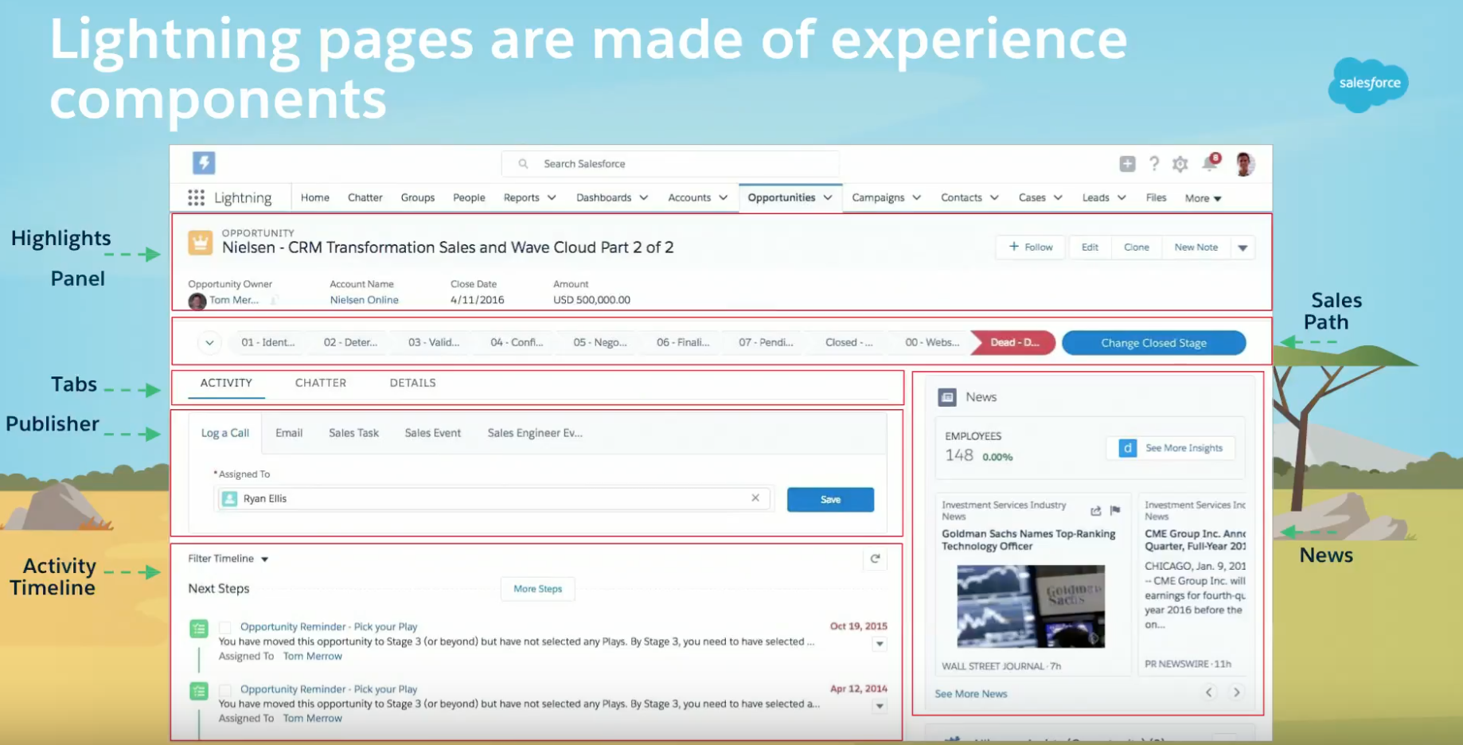The height and width of the screenshot is (745, 1463).
Task: Go to previous news item
Action: pyautogui.click(x=1209, y=692)
